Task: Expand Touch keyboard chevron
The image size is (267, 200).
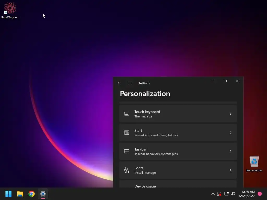Action: click(230, 114)
